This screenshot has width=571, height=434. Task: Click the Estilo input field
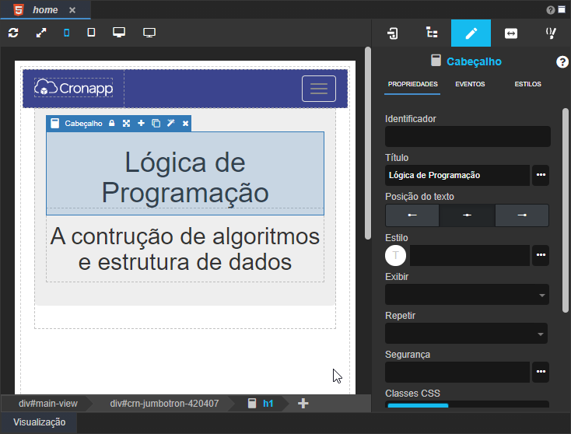470,255
